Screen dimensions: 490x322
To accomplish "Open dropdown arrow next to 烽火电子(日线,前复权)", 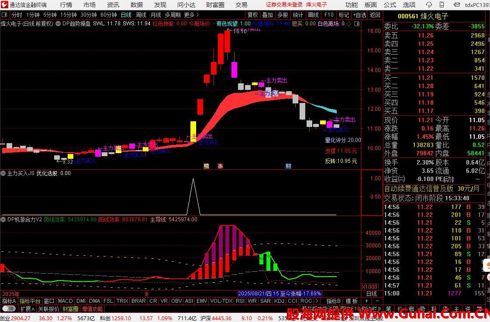I will 58,24.
